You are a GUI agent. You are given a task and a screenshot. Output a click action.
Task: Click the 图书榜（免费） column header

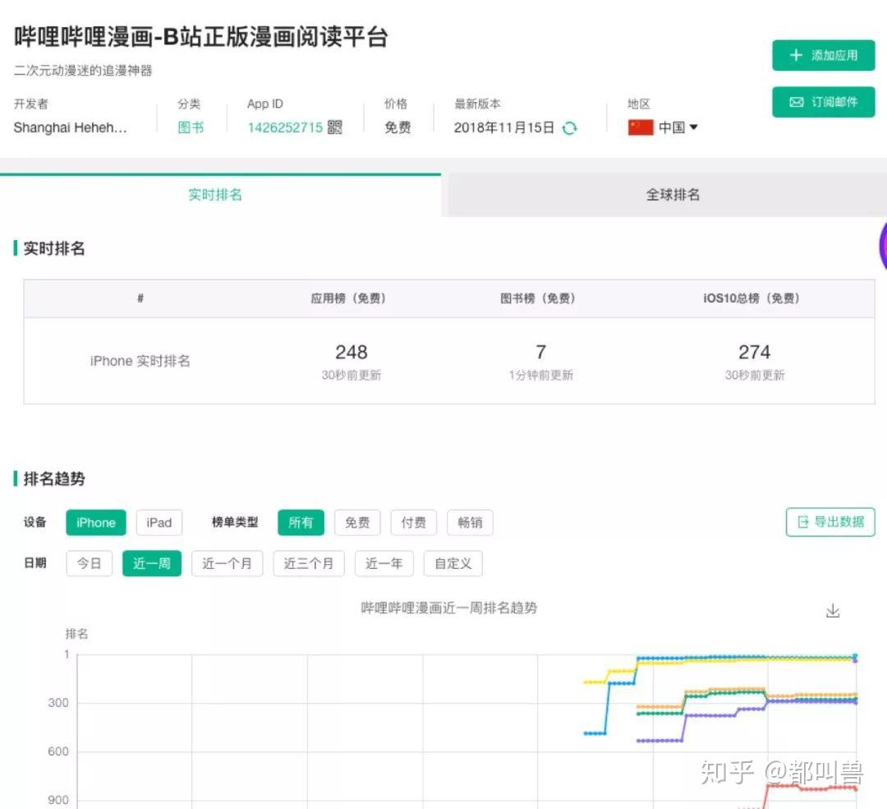(538, 298)
